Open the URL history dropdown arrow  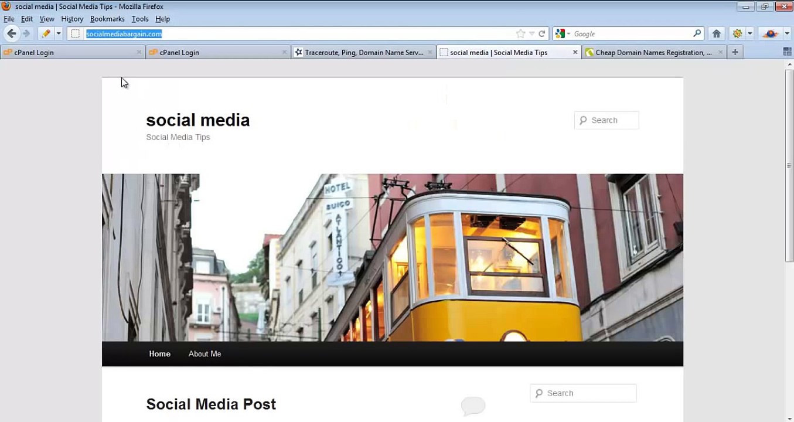tap(531, 34)
